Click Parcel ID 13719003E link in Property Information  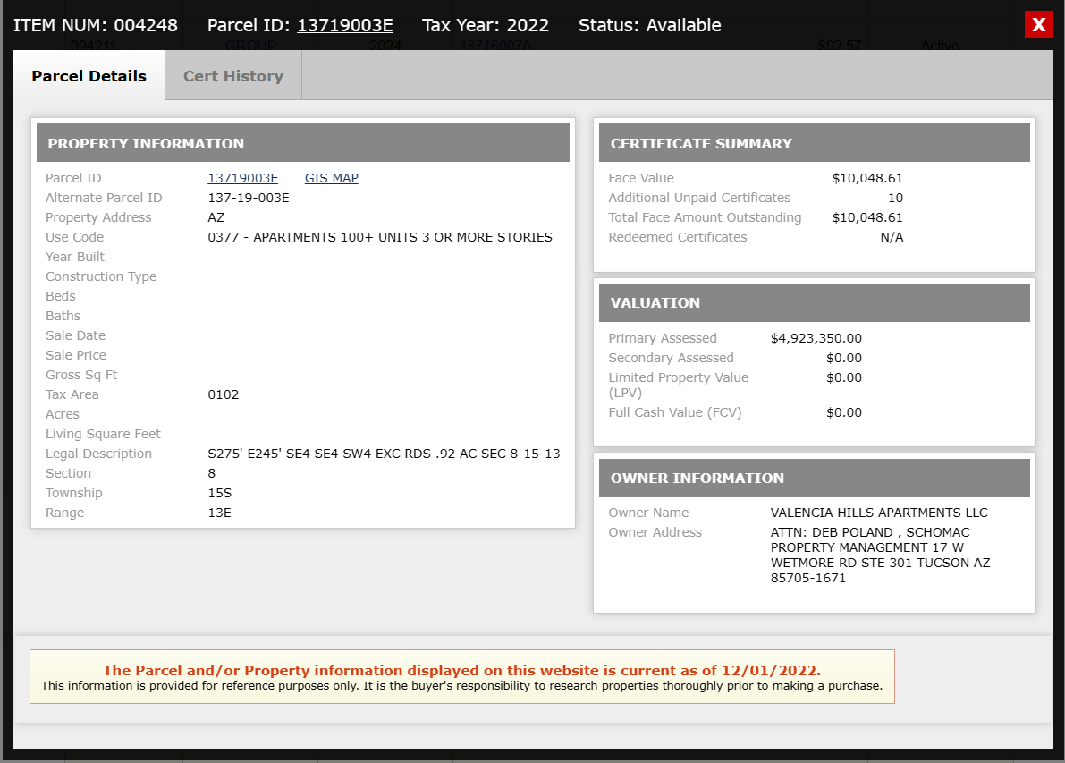tap(242, 178)
